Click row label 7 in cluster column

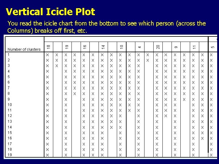click(9, 88)
